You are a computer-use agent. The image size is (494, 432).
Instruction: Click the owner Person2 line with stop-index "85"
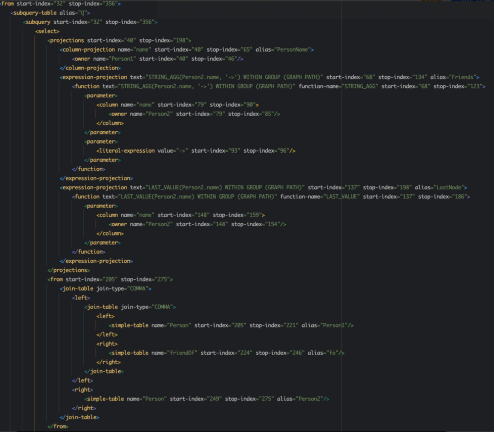194,114
